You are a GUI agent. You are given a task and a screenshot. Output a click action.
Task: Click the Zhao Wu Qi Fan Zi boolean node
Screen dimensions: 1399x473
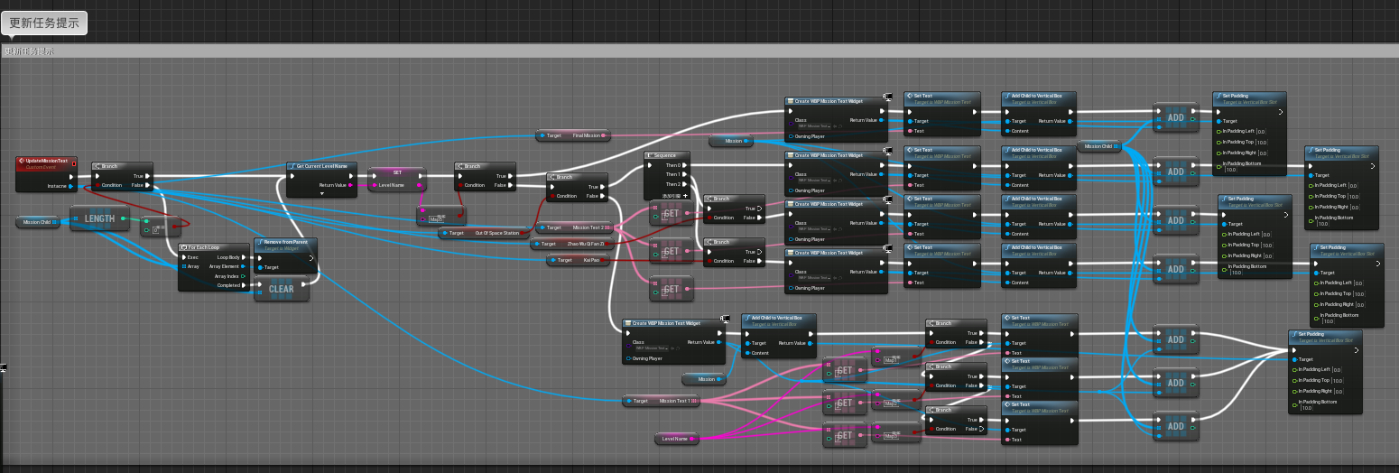point(573,244)
